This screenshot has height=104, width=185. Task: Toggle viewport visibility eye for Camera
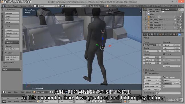(x=175, y=17)
